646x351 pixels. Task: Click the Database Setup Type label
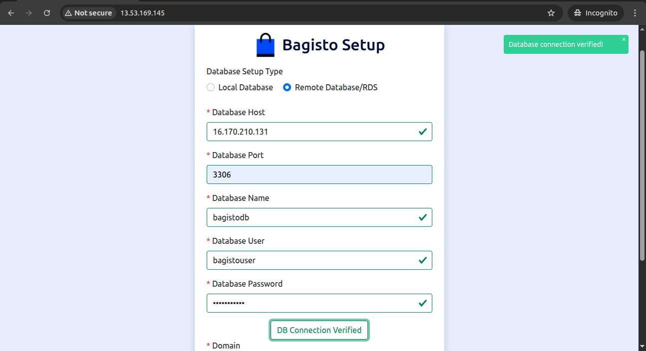(245, 71)
